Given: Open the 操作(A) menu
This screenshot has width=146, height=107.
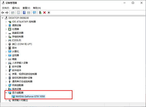Looking at the screenshot, I should point(16,8).
